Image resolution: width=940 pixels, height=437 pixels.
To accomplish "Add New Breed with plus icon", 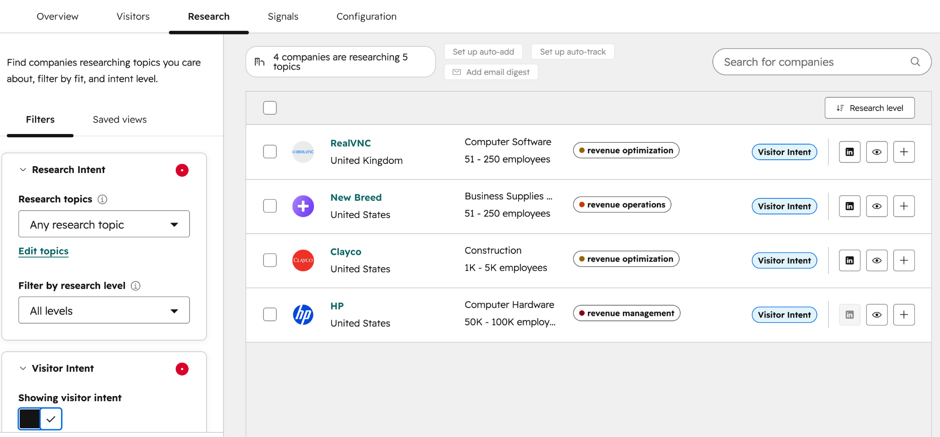I will tap(904, 206).
